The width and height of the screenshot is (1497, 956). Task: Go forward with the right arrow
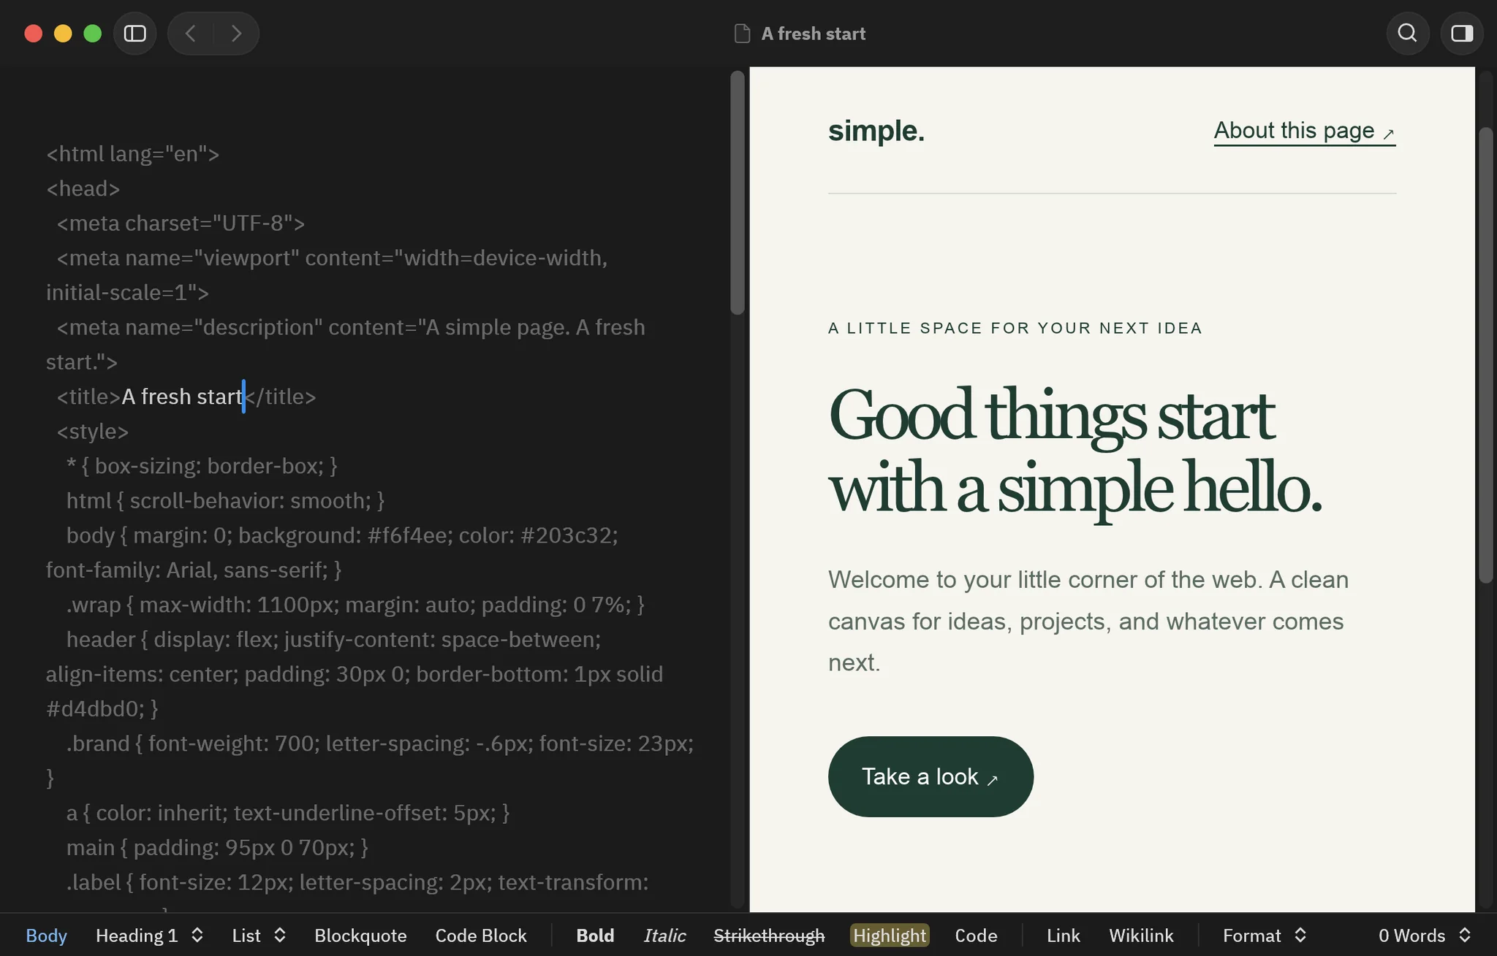pyautogui.click(x=236, y=34)
